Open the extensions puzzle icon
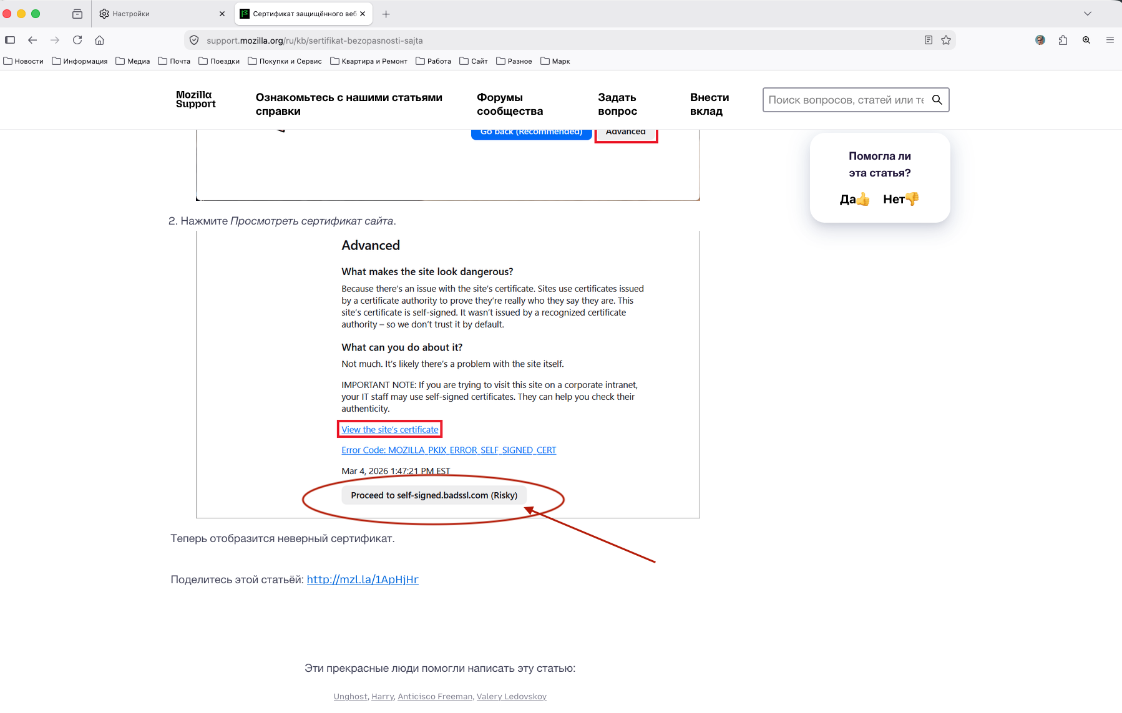1122x713 pixels. tap(1063, 40)
